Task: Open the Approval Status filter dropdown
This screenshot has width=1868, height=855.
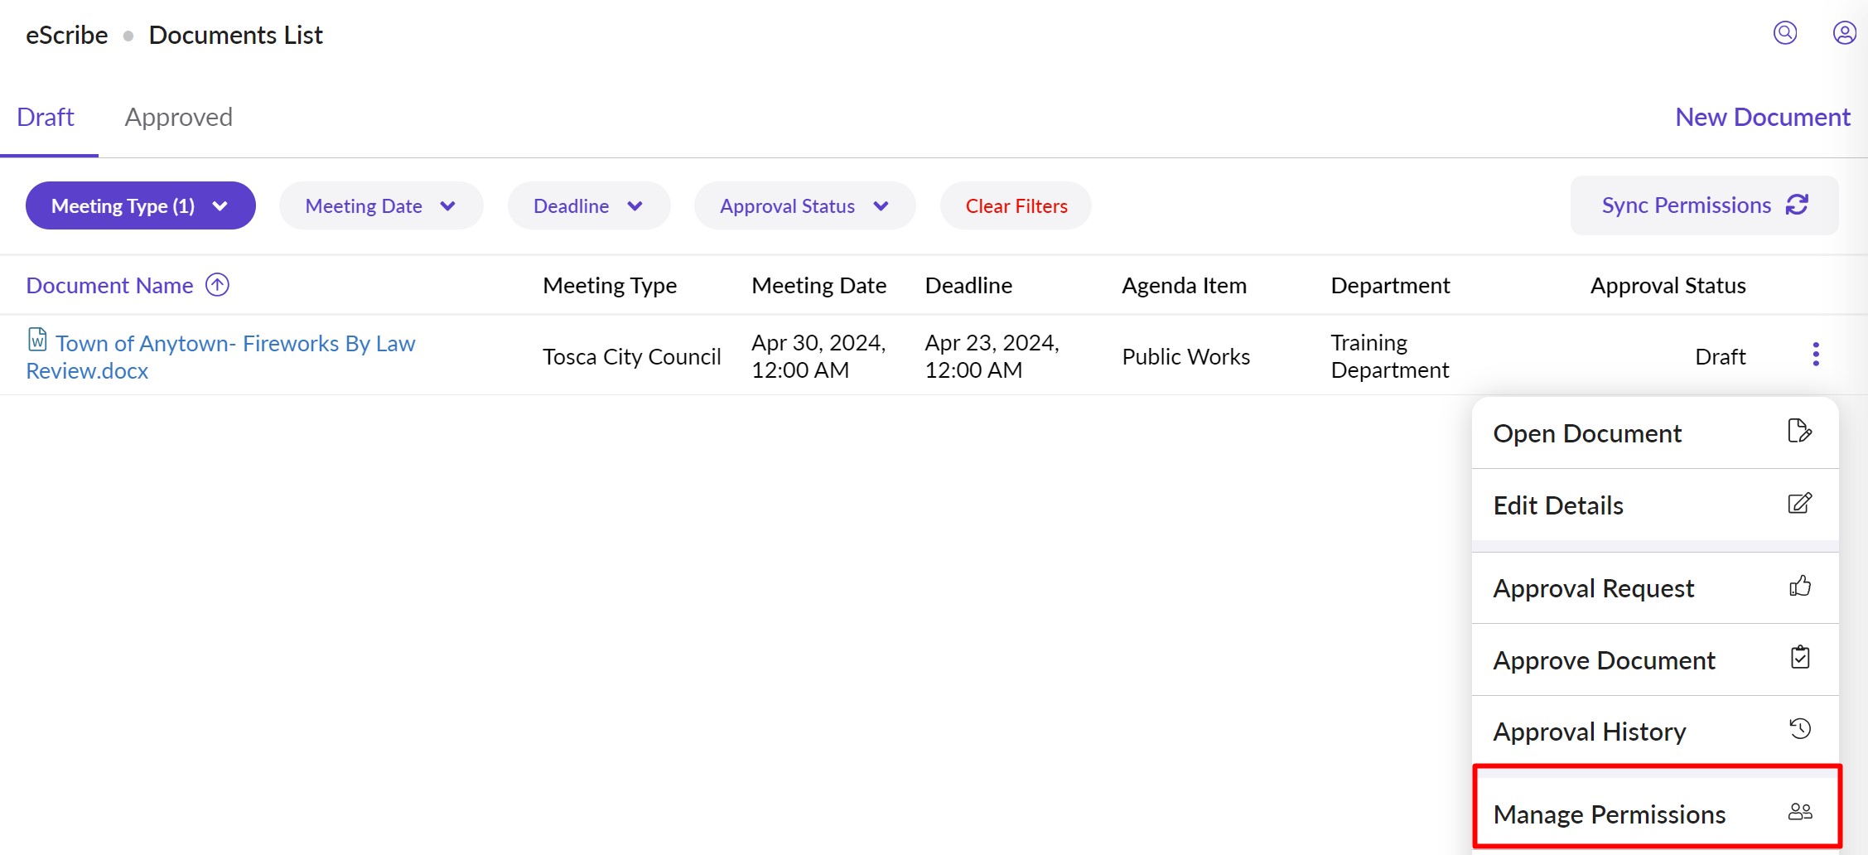Action: [x=804, y=205]
